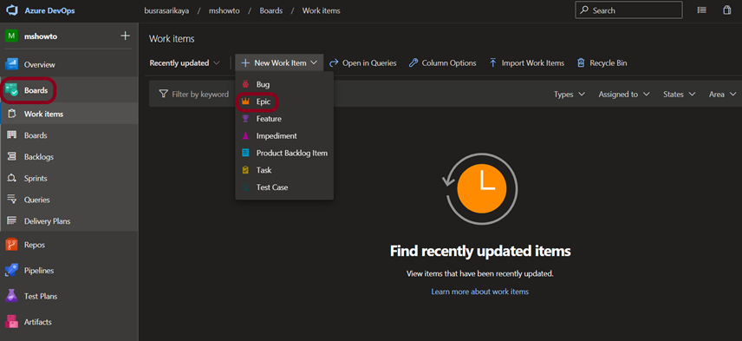Click the Find recently updated items heading
The width and height of the screenshot is (742, 341).
coord(480,251)
